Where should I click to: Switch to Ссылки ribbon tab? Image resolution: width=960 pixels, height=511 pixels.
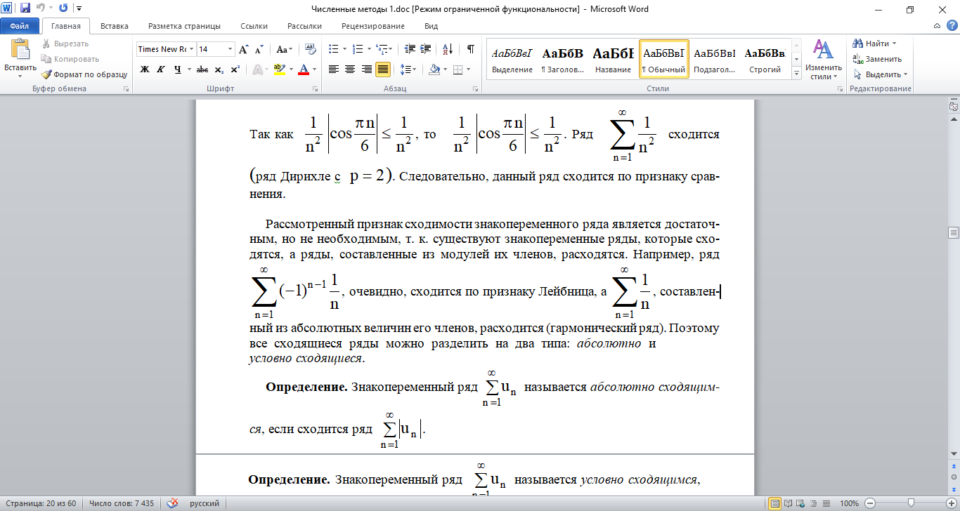254,26
